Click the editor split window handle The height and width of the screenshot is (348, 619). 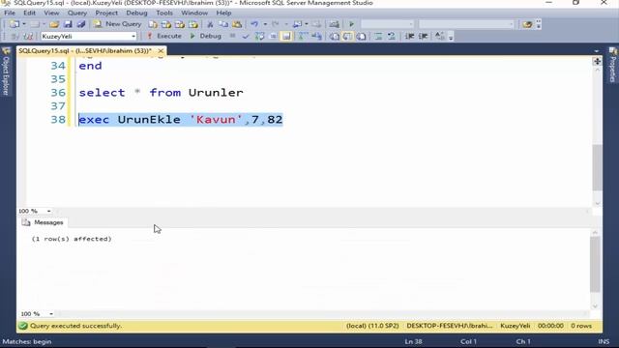[x=597, y=62]
